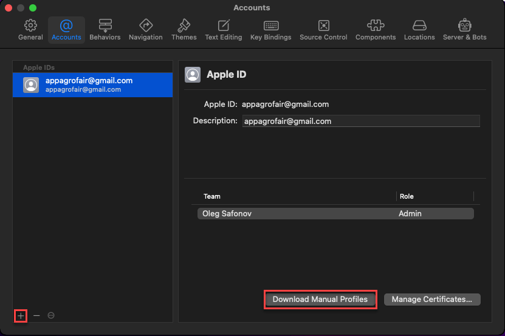The image size is (505, 336).
Task: Switch to the Source Control tab
Action: click(x=323, y=30)
